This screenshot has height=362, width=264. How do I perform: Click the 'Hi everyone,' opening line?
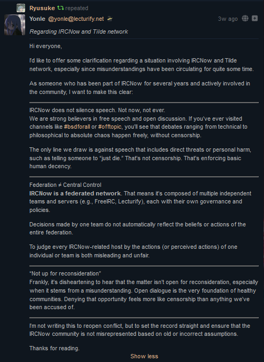[x=45, y=46]
